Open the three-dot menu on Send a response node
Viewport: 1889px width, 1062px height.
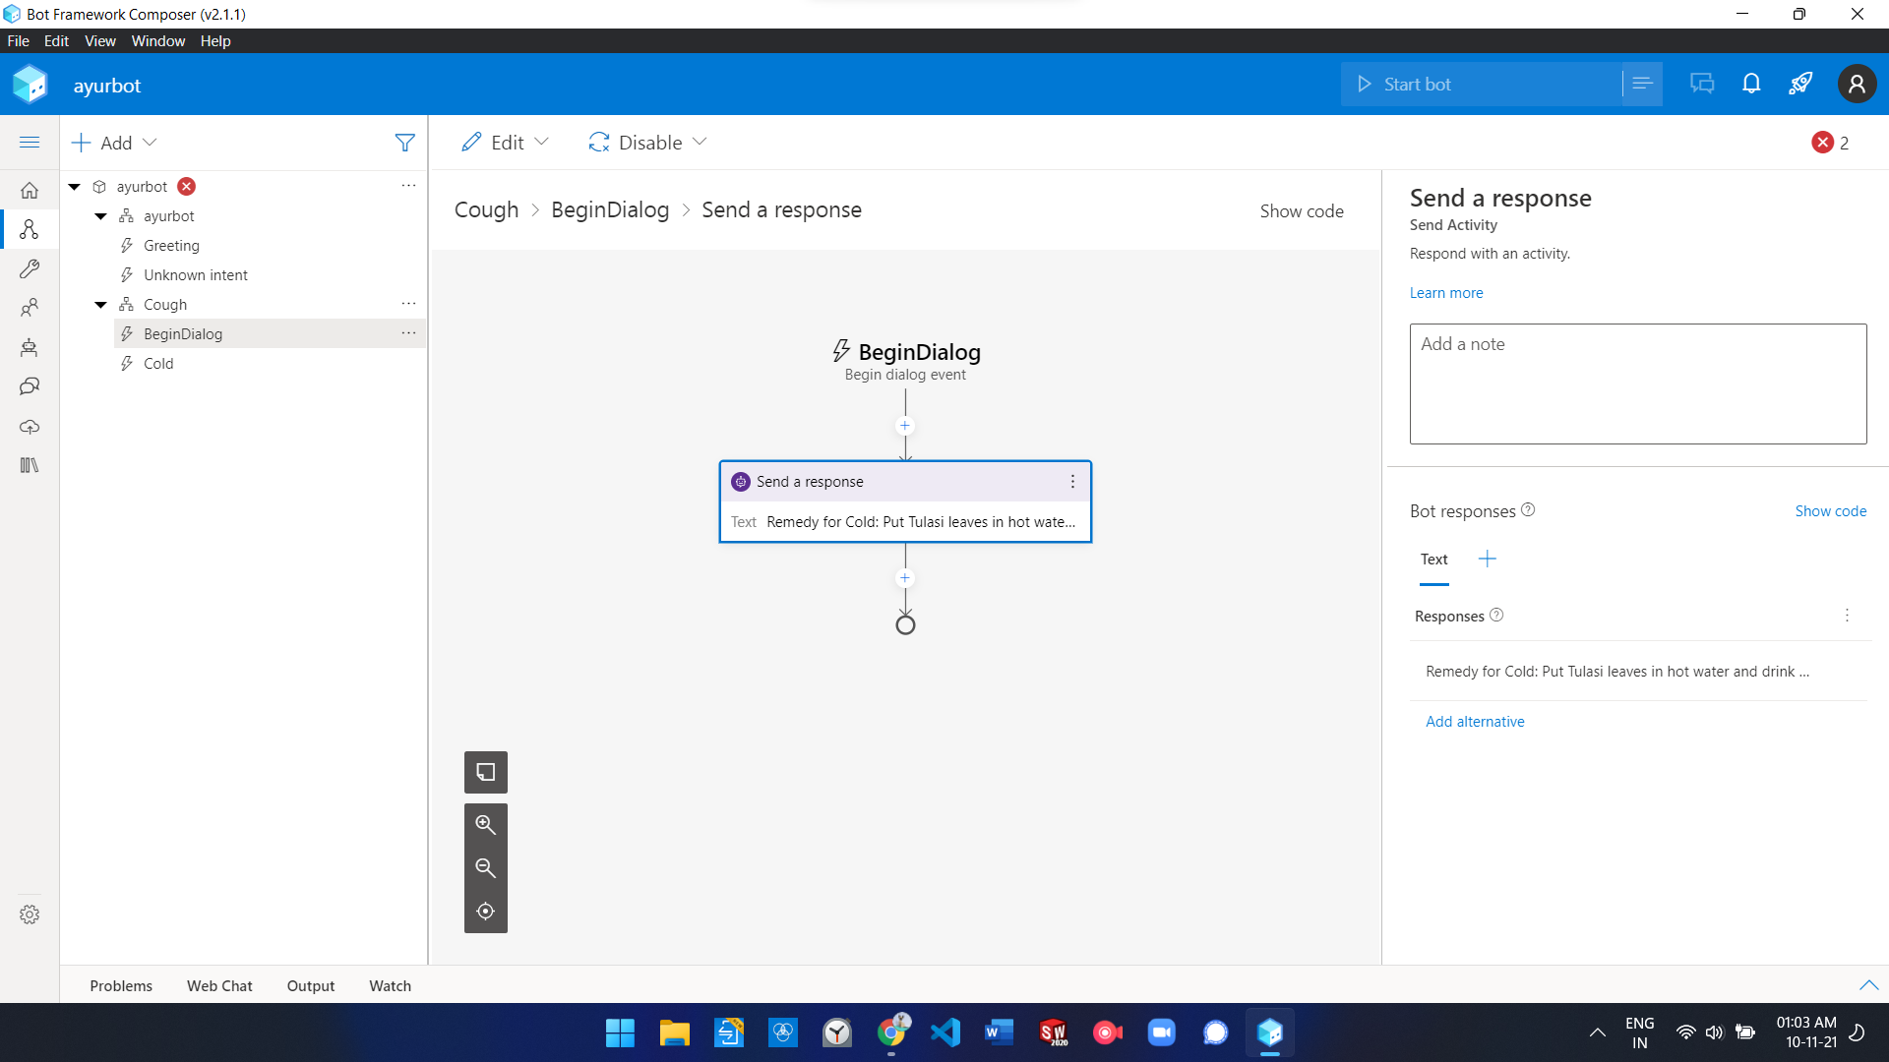pyautogui.click(x=1072, y=482)
